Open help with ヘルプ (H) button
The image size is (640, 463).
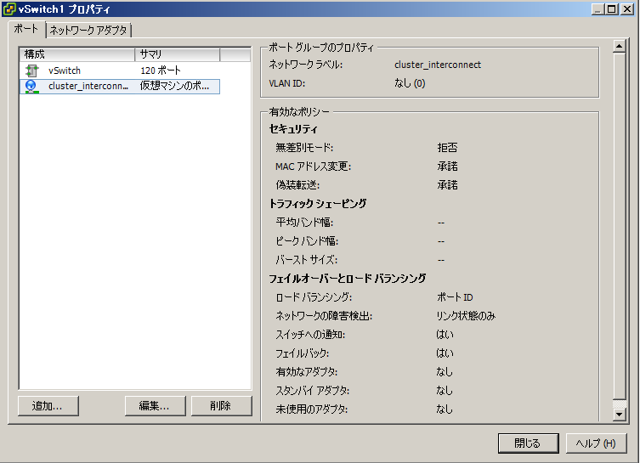point(596,443)
